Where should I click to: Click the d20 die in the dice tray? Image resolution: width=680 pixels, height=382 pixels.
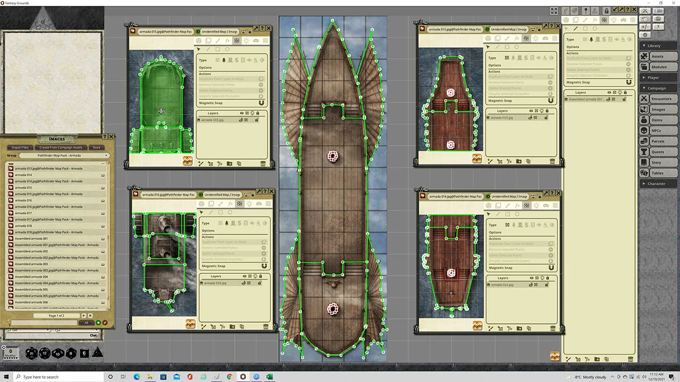pos(32,353)
